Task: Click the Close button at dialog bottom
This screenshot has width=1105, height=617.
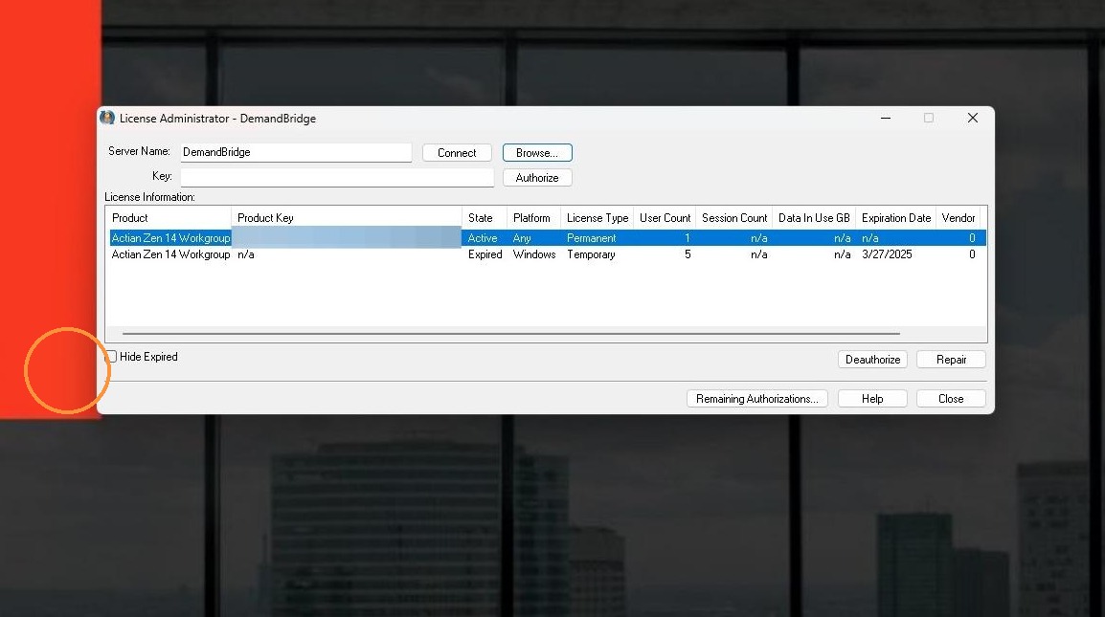Action: [x=951, y=399]
